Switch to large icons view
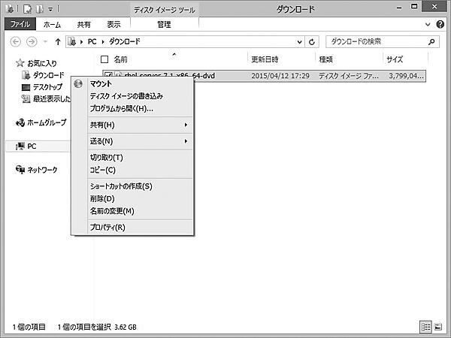This screenshot has height=338, width=451. point(438,327)
